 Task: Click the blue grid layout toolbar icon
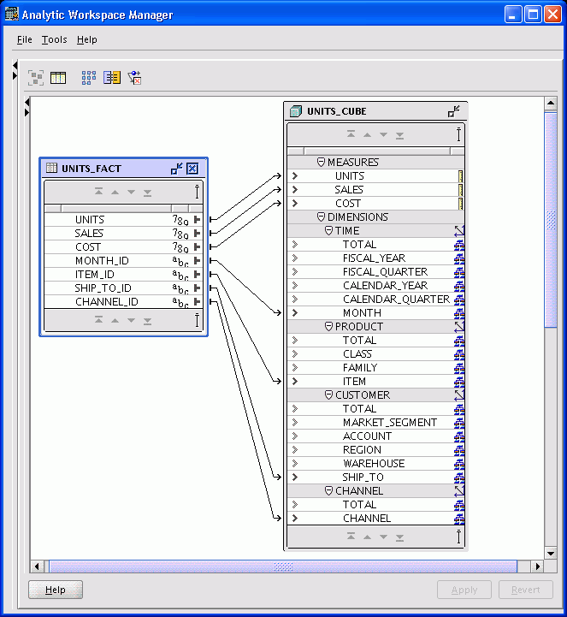tap(89, 78)
